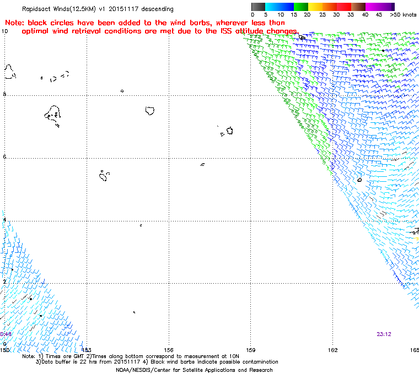
Task: Click the 'Data buffer is 22 hrs' footnote line
Action: point(157,362)
